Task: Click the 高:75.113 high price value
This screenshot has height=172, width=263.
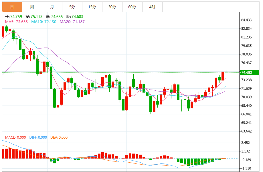Action: point(34,17)
